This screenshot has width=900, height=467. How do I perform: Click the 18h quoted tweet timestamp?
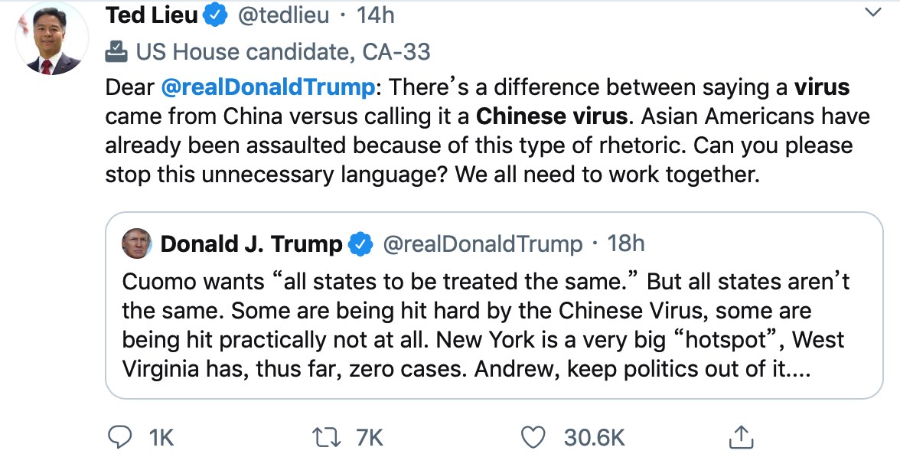coord(625,244)
